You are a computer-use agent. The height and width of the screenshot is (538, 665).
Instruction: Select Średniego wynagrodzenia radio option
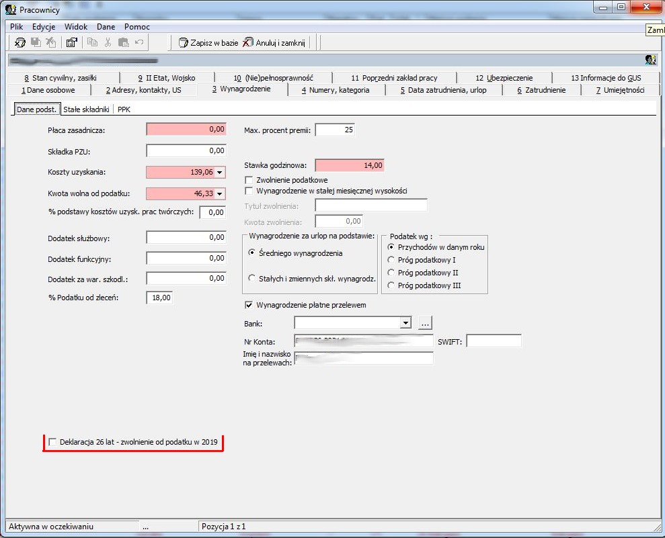click(x=252, y=253)
